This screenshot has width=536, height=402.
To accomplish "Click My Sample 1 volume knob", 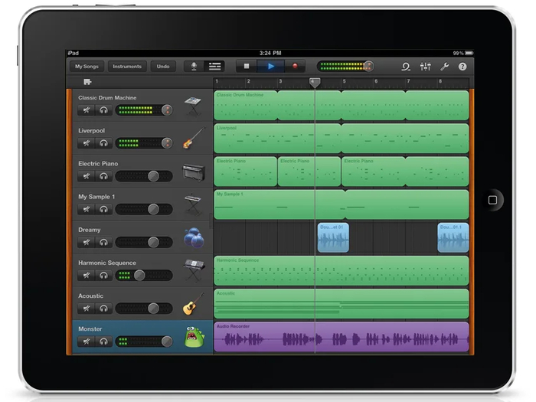I will pyautogui.click(x=153, y=209).
